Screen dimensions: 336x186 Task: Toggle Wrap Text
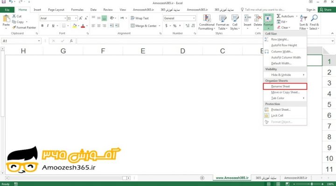coord(140,18)
